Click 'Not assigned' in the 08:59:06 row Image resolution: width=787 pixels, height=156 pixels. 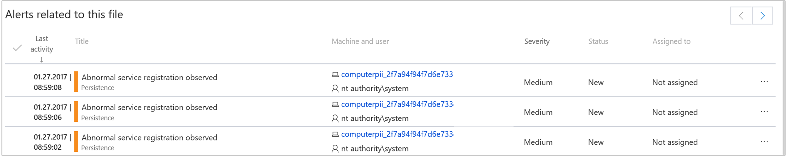[675, 112]
